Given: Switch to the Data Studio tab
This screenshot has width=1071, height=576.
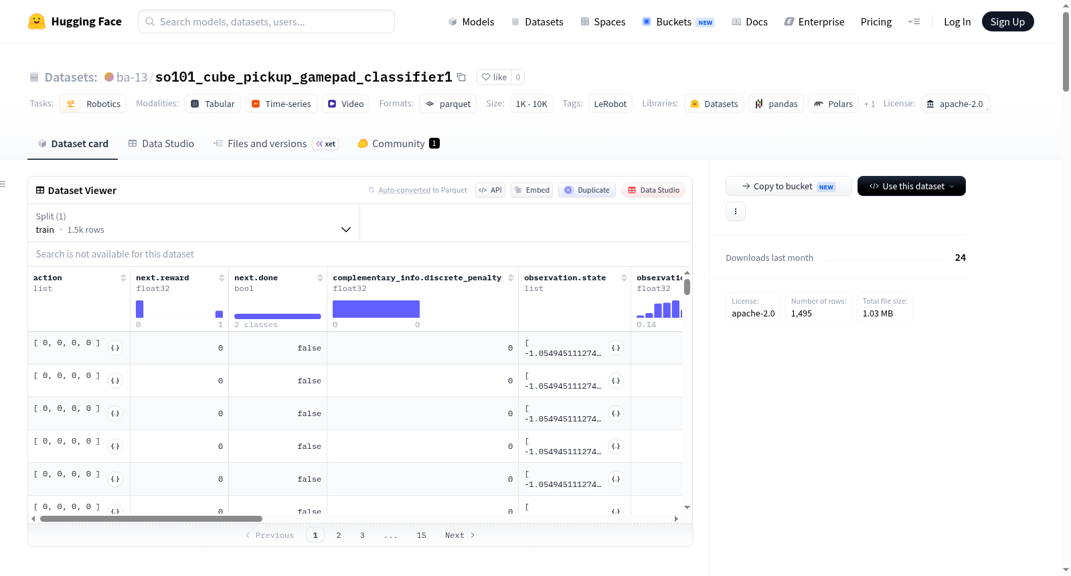Looking at the screenshot, I should (161, 143).
